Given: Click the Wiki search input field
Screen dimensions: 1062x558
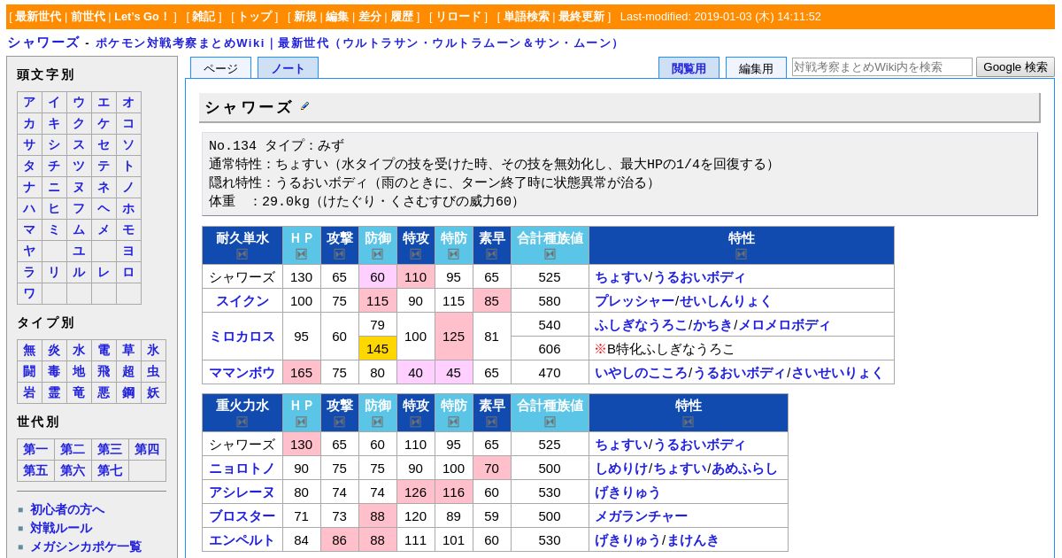Looking at the screenshot, I should coord(882,66).
